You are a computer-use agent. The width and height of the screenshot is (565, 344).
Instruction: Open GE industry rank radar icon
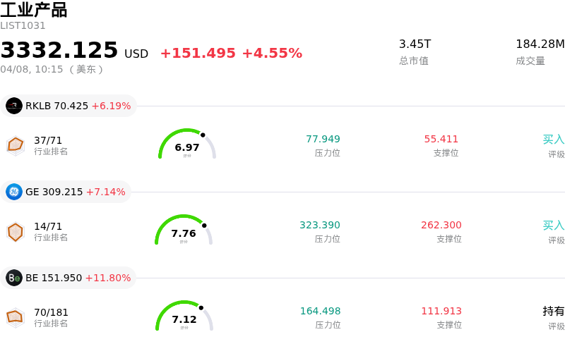(x=16, y=231)
